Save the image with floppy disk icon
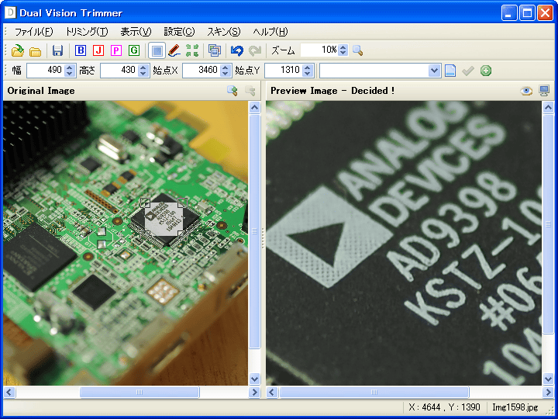The image size is (558, 419). [x=57, y=50]
